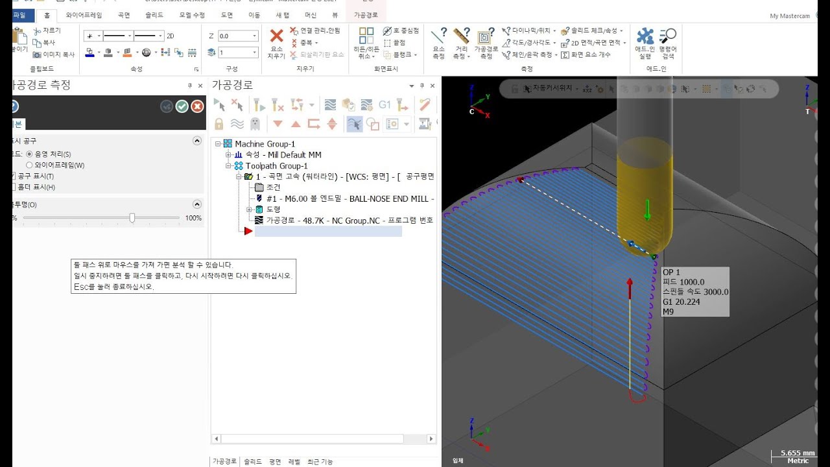Screen dimensions: 830x467
Task: Select the ball-nose end mill tool row
Action: (x=344, y=198)
